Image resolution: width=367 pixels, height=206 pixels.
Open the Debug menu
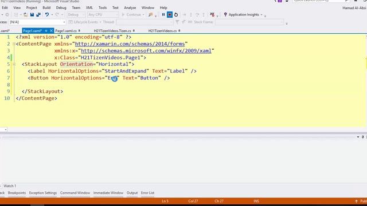point(61,7)
